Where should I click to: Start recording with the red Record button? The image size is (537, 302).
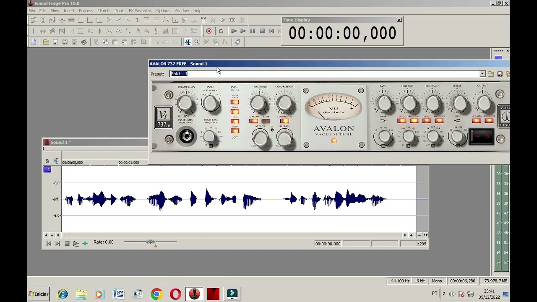tap(209, 31)
